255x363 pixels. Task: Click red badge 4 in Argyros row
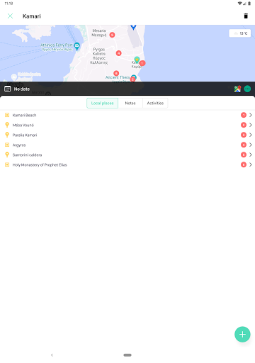[x=244, y=145]
